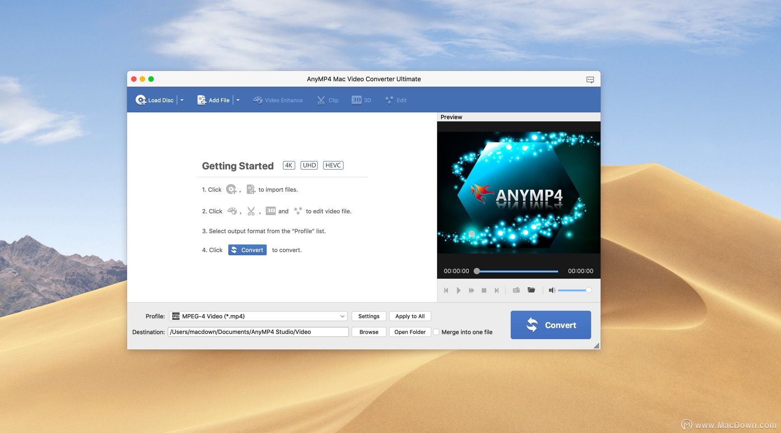Expand the Load Disc dropdown arrow

(x=182, y=100)
